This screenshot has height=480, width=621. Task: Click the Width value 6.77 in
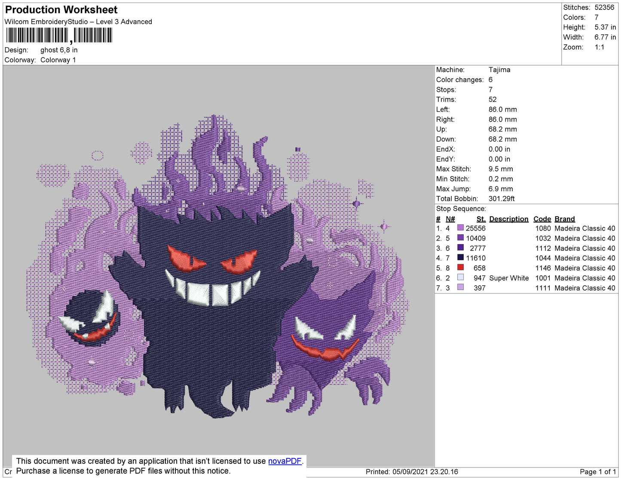coord(605,37)
